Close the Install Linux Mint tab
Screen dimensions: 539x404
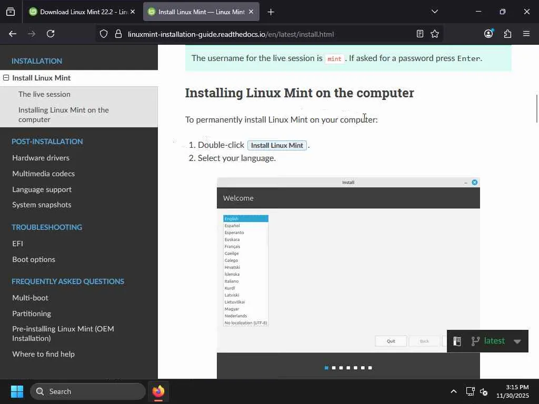coord(251,12)
